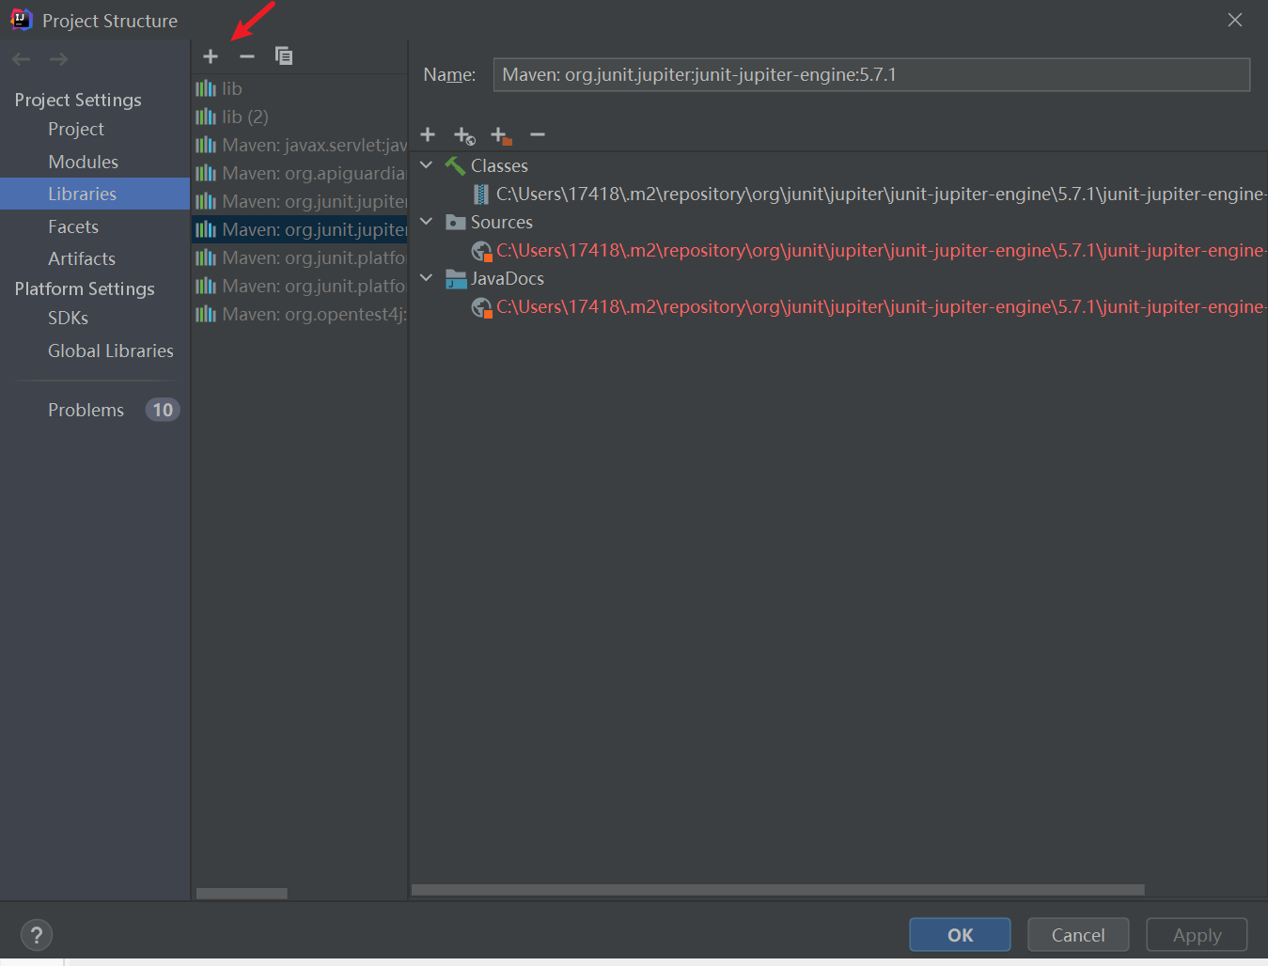Select the first Maven: org.junit.platform library

click(300, 257)
